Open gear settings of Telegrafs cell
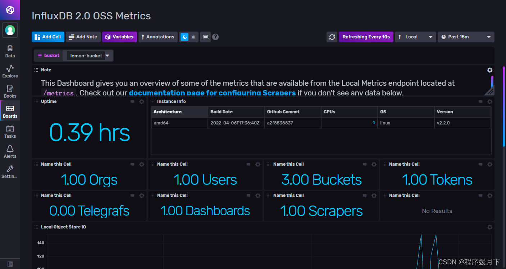 tap(142, 195)
